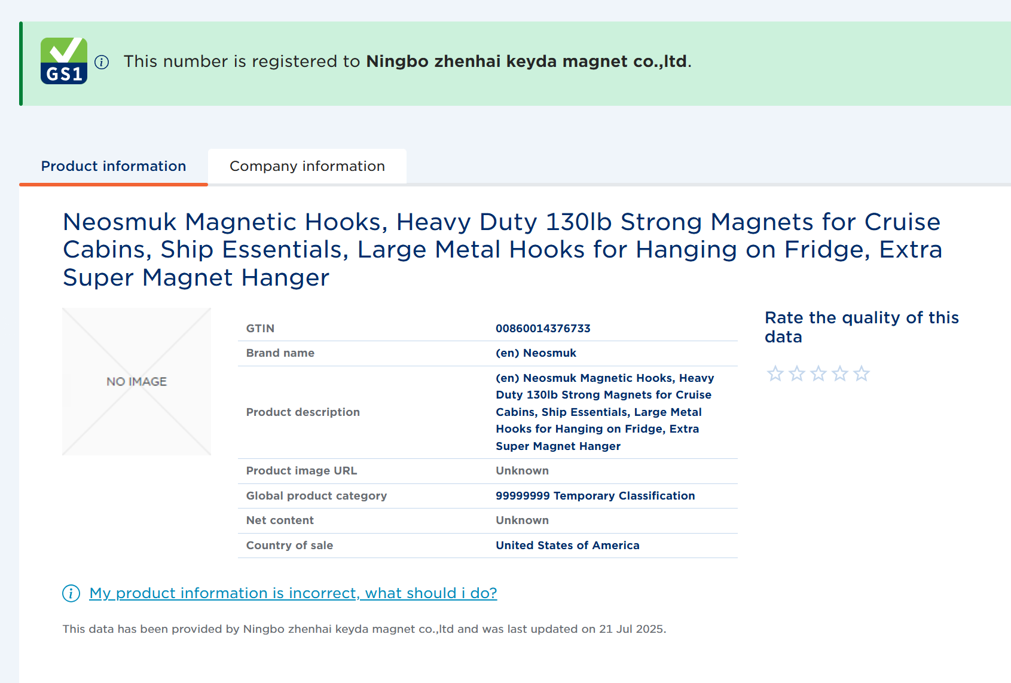Viewport: 1011px width, 683px height.
Task: Open the Company information tab
Action: point(307,166)
